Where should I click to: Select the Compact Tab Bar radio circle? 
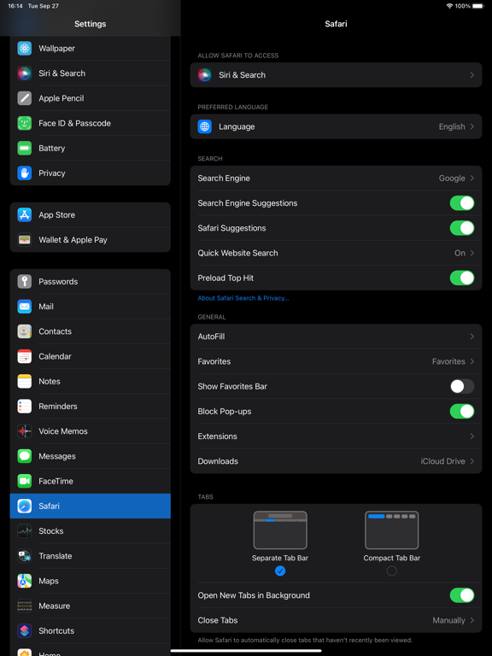391,571
